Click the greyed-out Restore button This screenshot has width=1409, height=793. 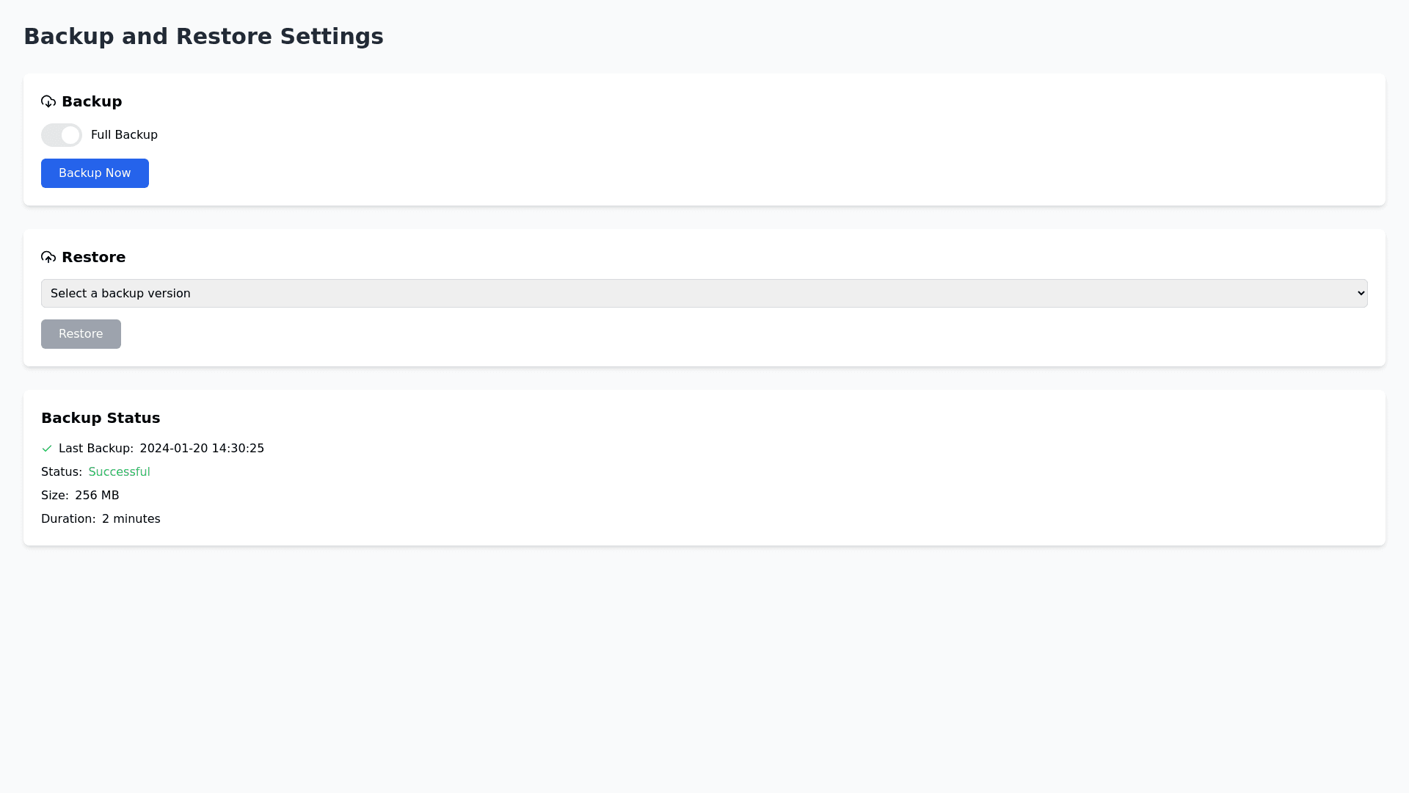click(81, 334)
